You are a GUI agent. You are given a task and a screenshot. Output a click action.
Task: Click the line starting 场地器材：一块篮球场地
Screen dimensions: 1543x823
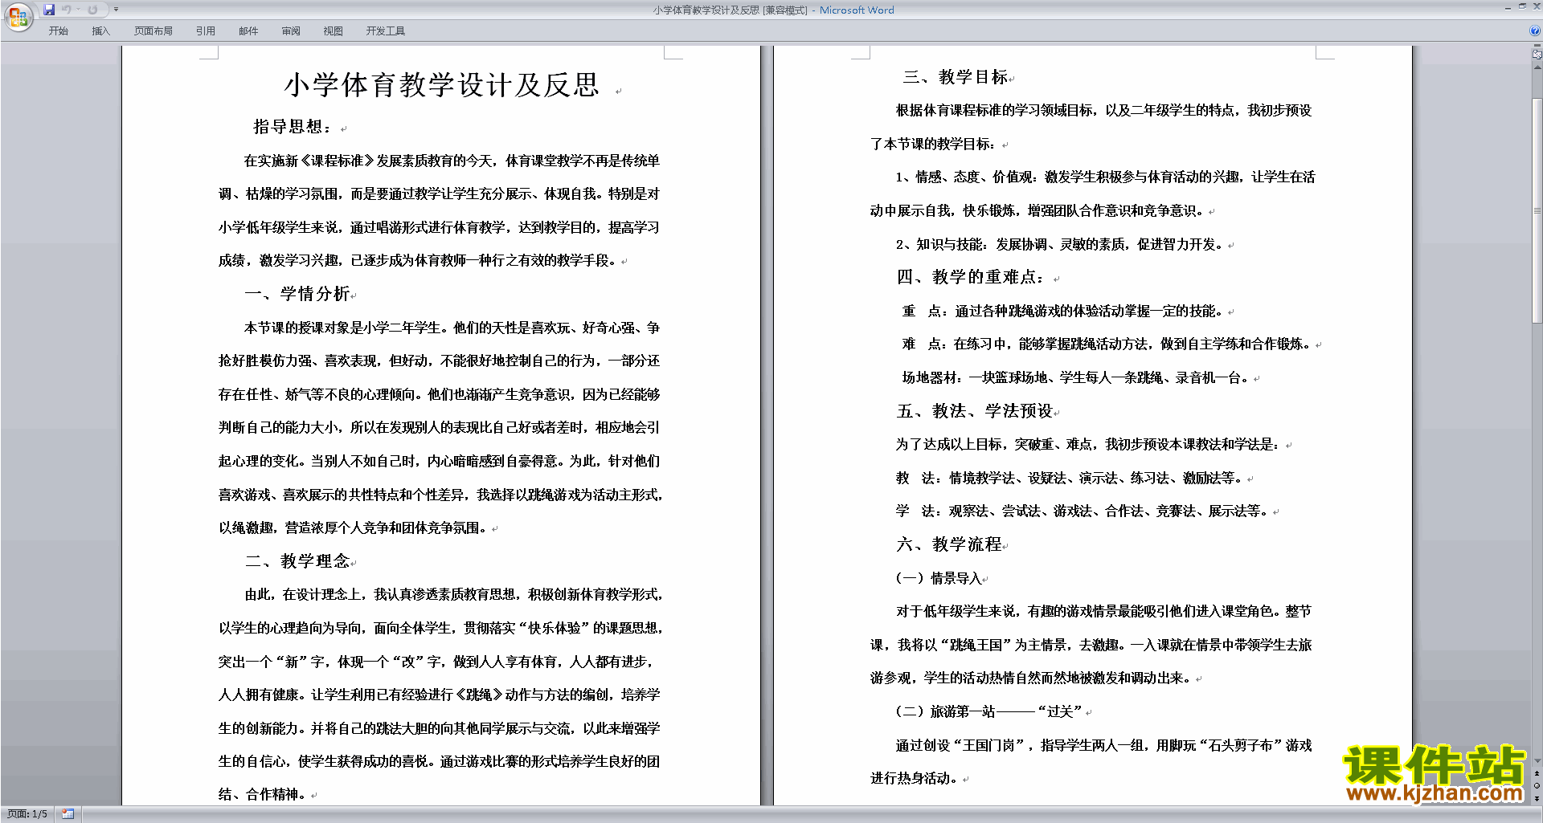tap(1076, 377)
